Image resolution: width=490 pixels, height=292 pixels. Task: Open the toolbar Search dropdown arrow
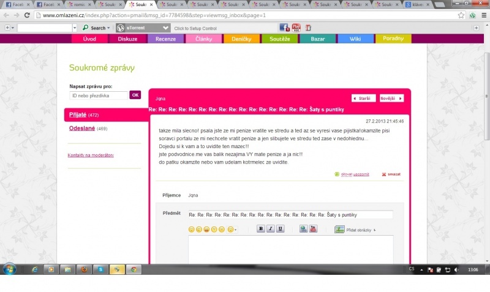point(108,28)
